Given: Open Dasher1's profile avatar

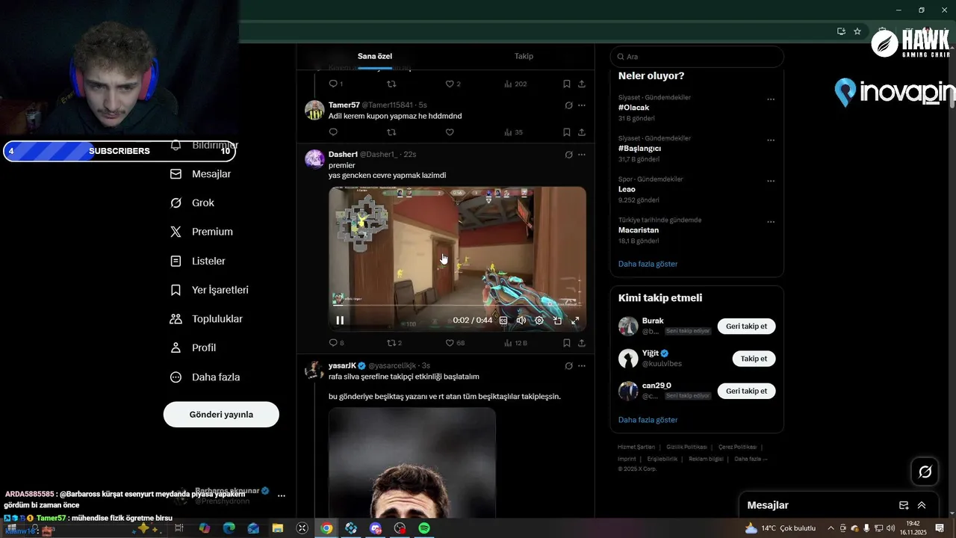Looking at the screenshot, I should coord(315,159).
